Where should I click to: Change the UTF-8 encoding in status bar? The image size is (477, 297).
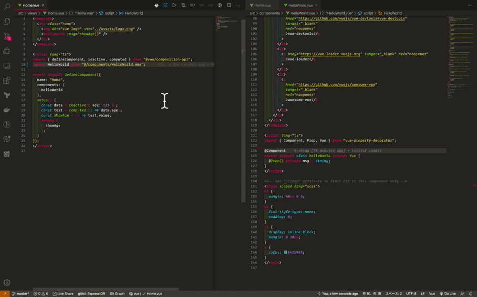tap(411, 294)
